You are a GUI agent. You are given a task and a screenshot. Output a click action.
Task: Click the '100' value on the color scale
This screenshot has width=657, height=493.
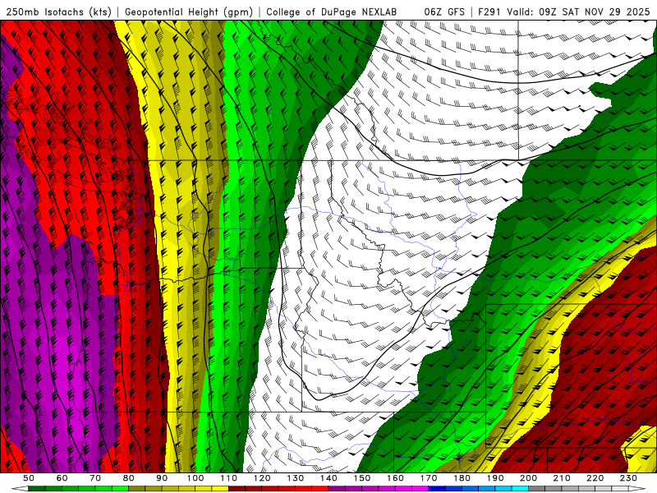(x=195, y=478)
